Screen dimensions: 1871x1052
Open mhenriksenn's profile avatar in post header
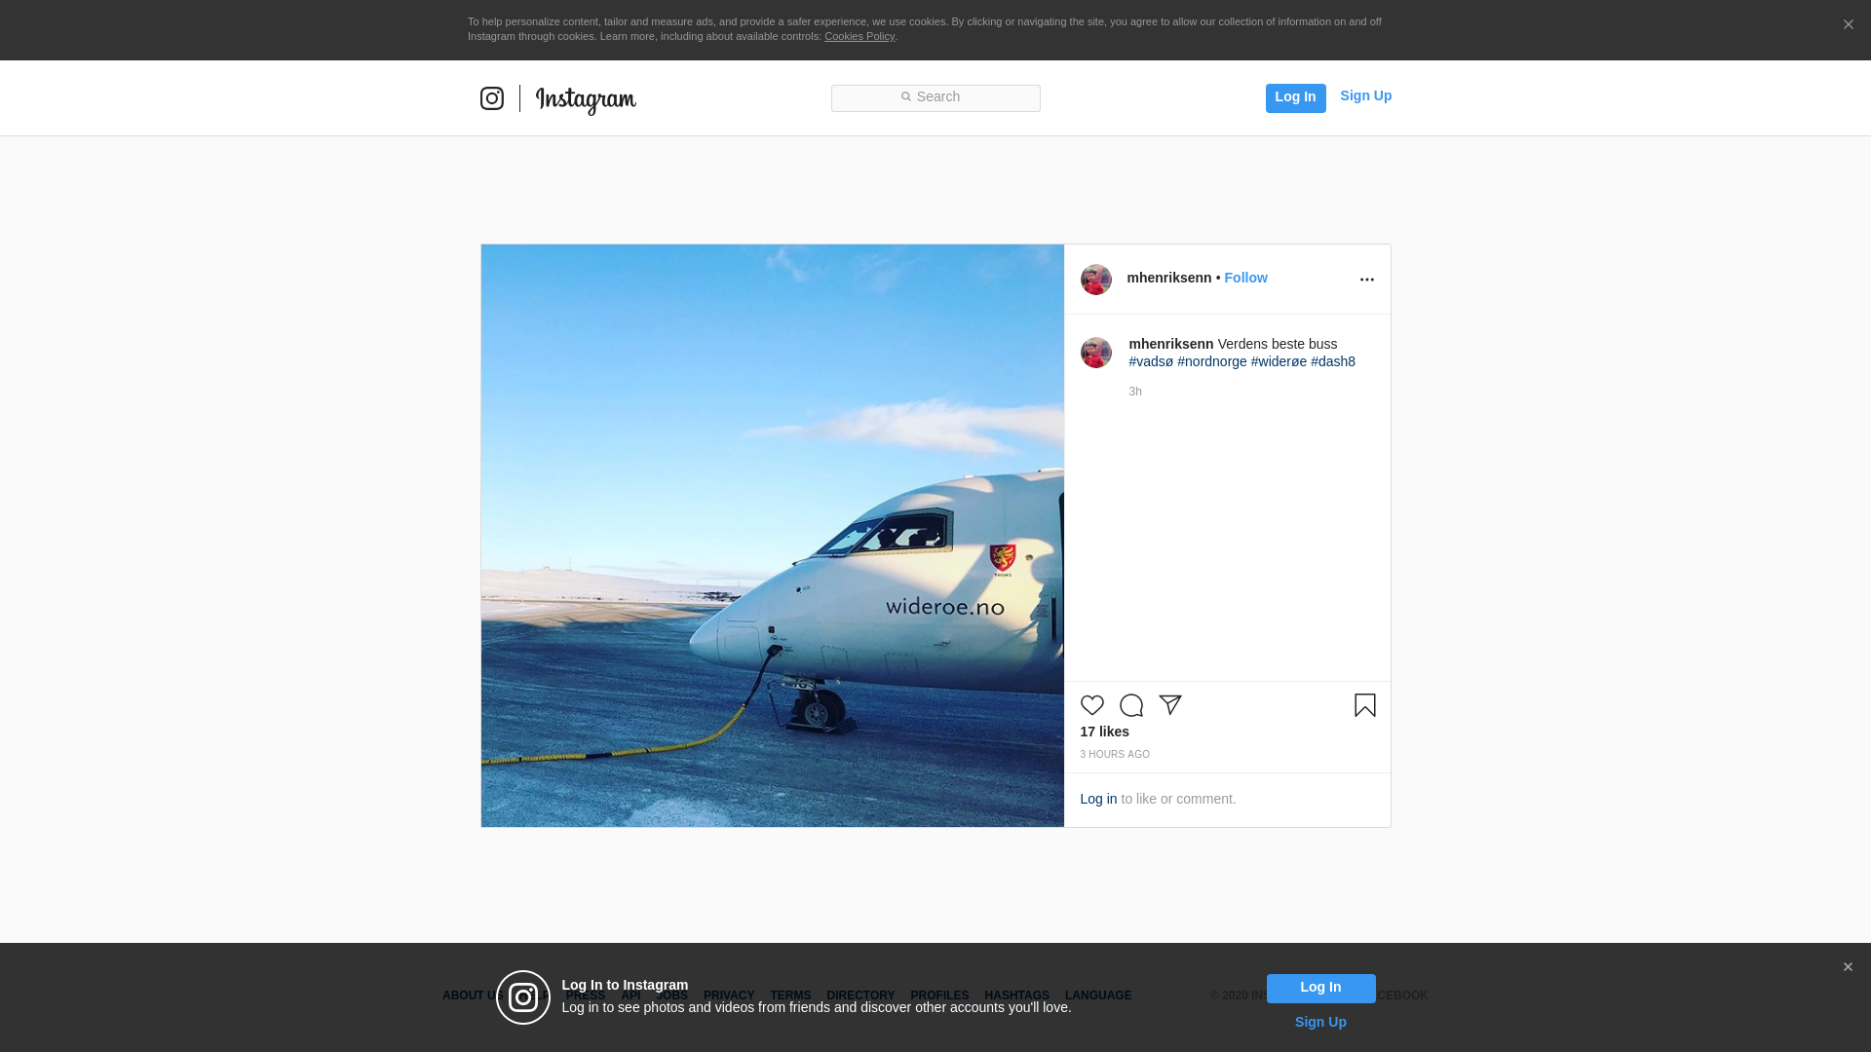pyautogui.click(x=1095, y=280)
